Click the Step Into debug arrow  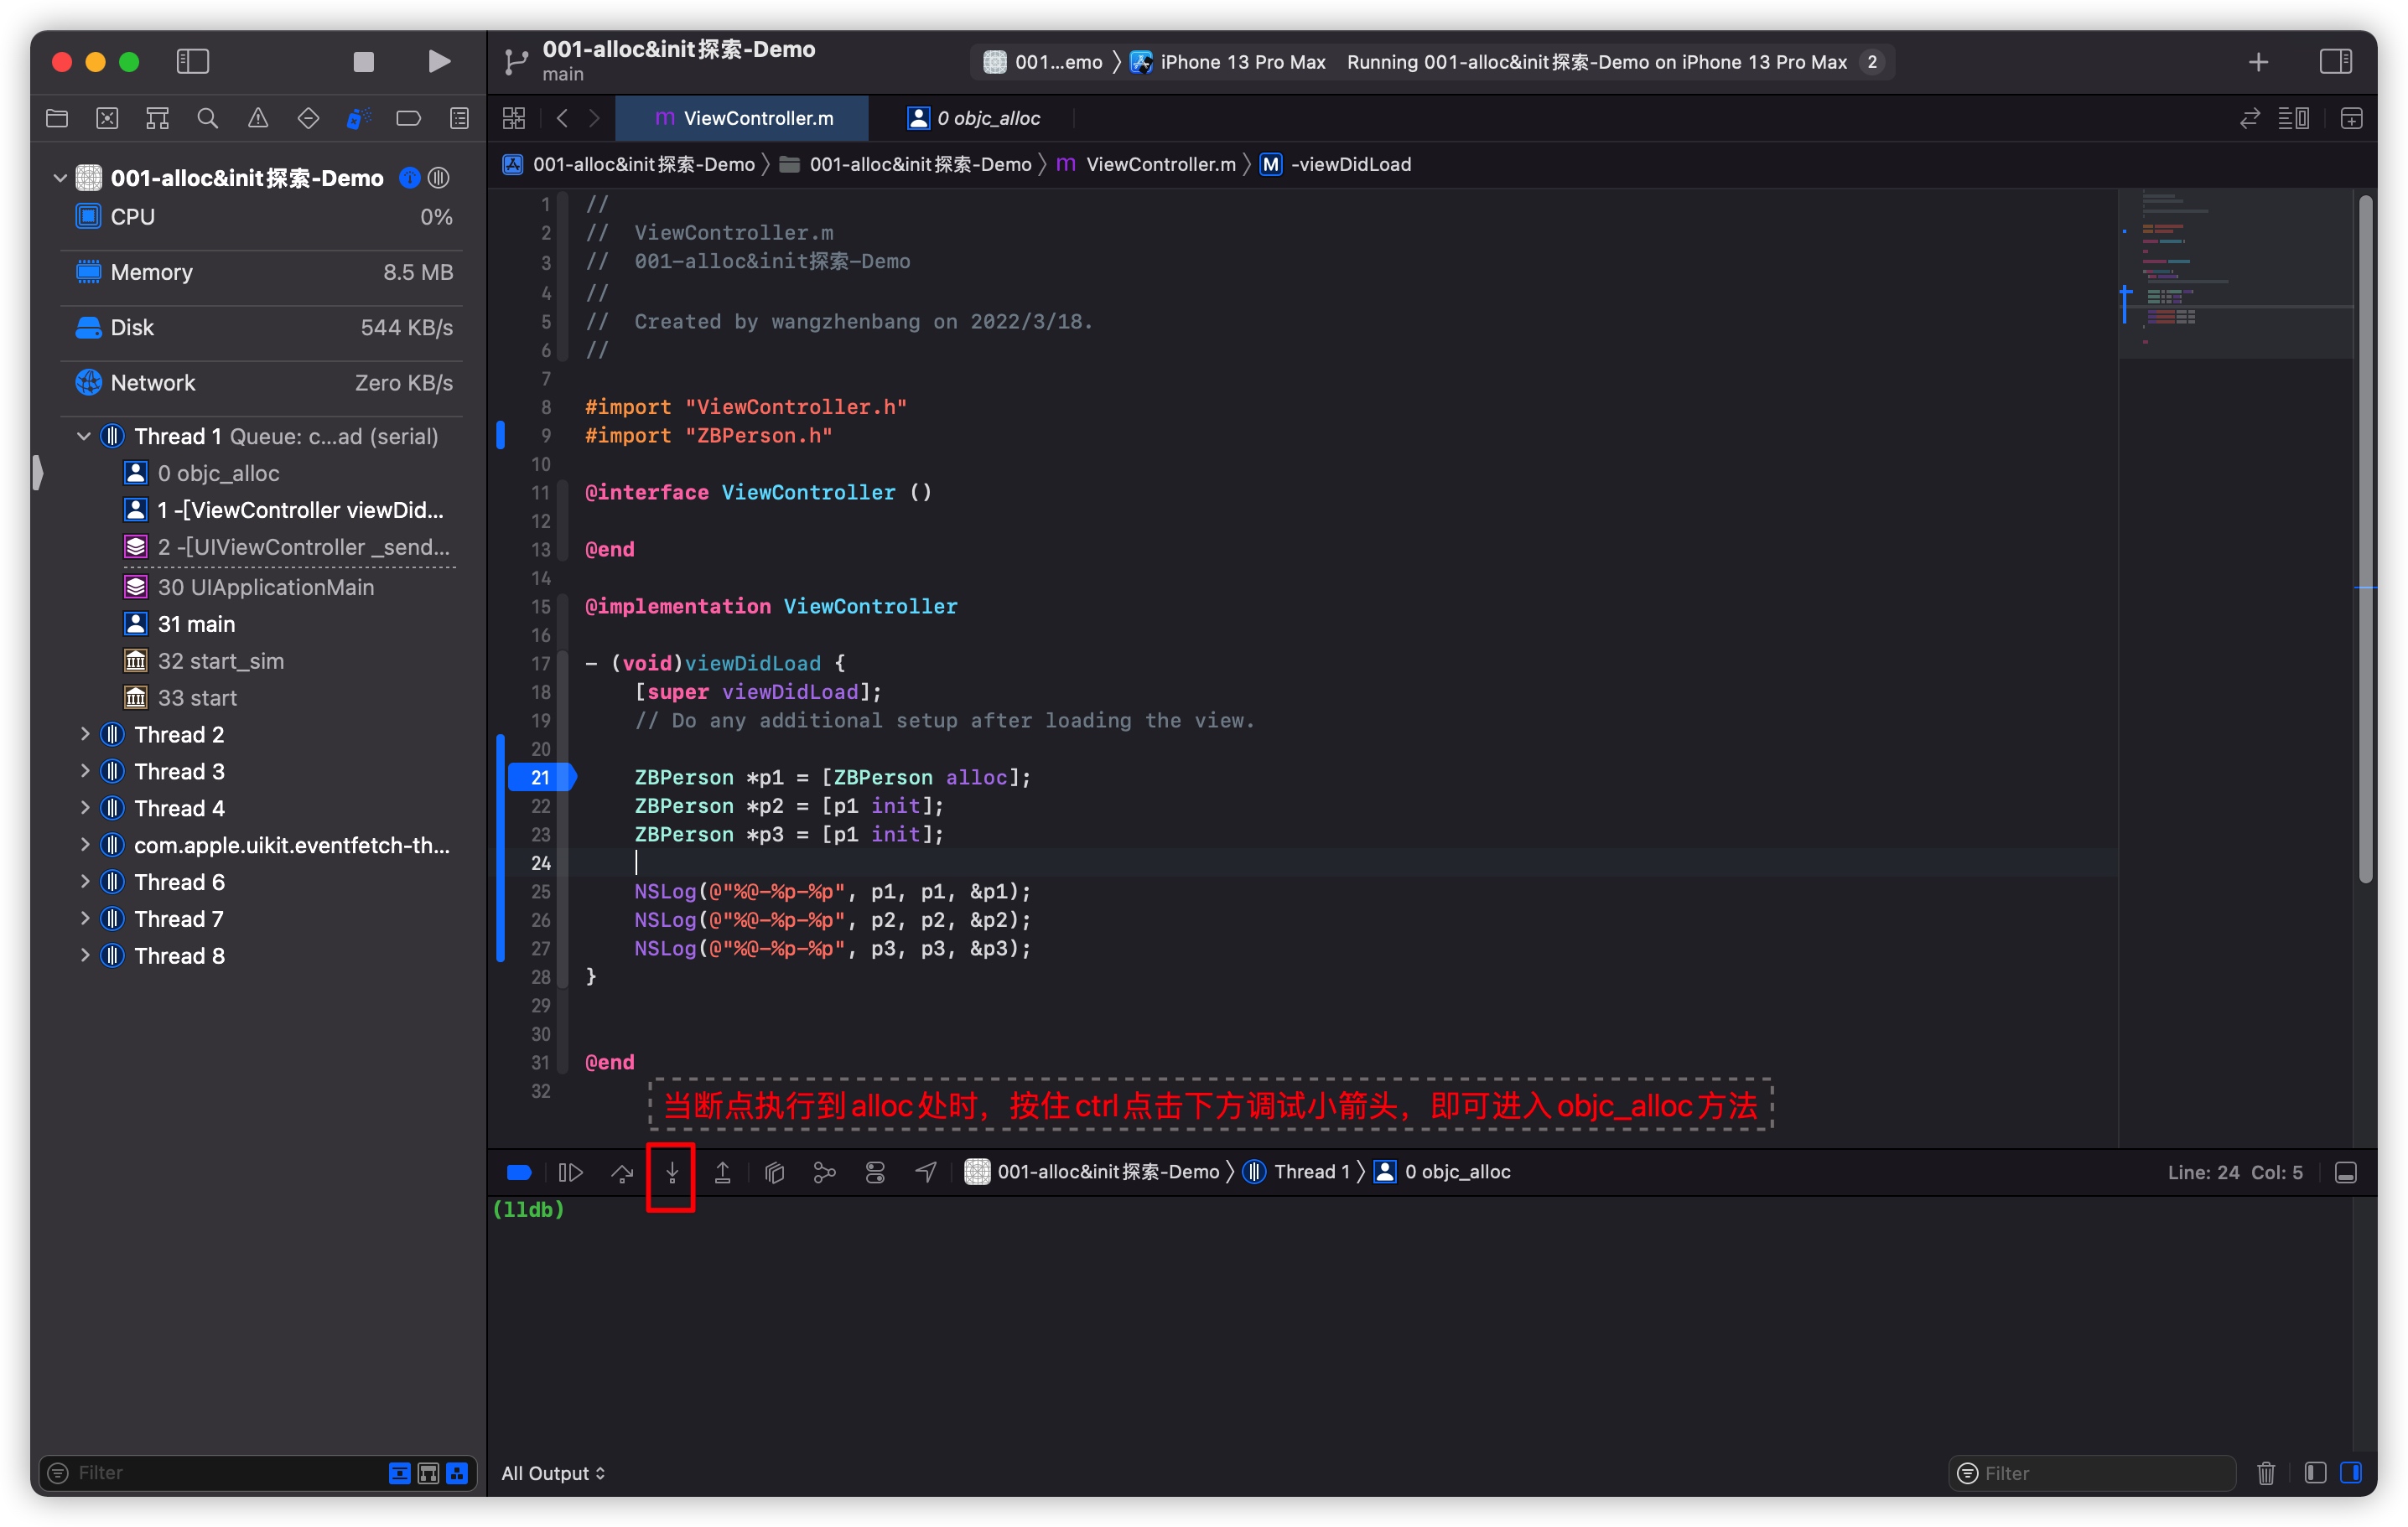[672, 1172]
